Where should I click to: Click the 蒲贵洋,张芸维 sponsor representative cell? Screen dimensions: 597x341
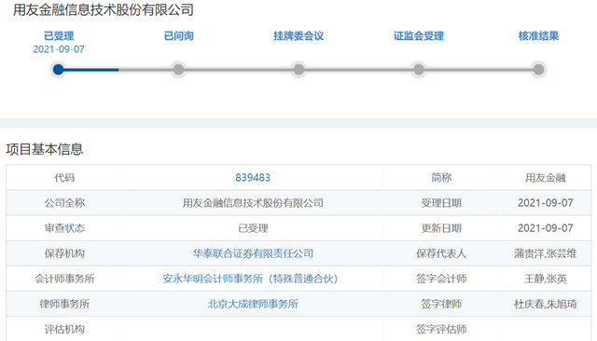click(x=545, y=253)
